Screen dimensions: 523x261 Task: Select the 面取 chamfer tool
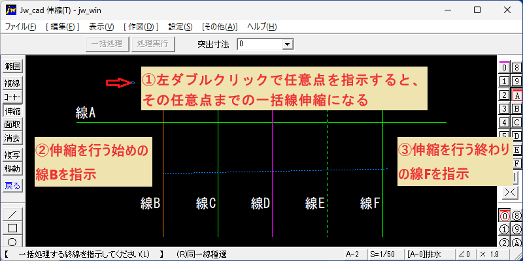(12, 125)
